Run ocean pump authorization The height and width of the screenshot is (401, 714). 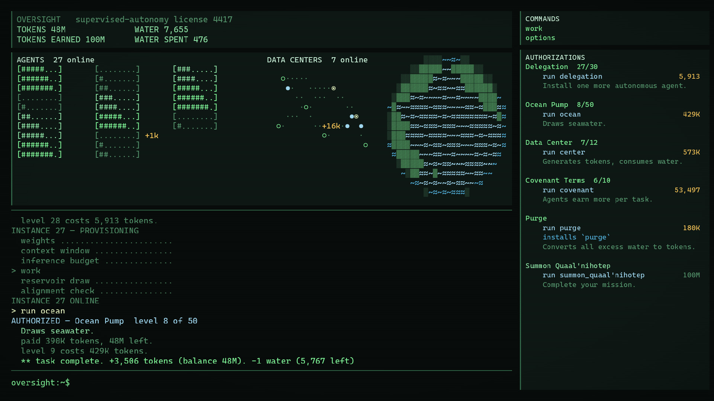pyautogui.click(x=562, y=114)
